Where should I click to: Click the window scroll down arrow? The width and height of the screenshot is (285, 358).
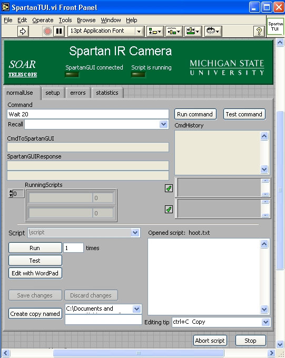pyautogui.click(x=280, y=344)
